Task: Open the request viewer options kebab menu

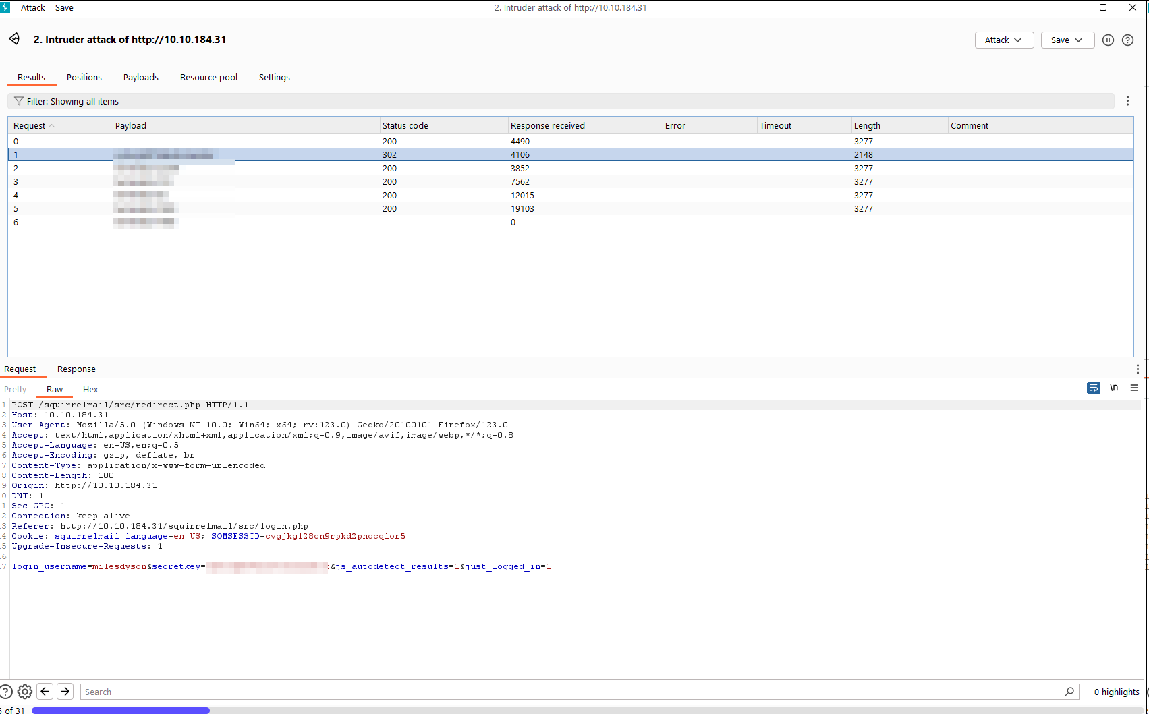Action: (1138, 369)
